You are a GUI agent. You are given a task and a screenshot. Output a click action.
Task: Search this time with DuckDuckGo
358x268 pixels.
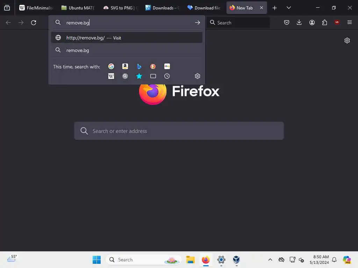(x=153, y=66)
